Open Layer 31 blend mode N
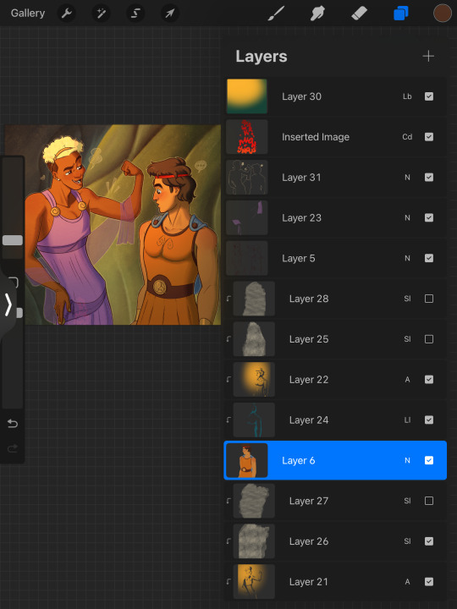The height and width of the screenshot is (609, 457). (x=407, y=177)
